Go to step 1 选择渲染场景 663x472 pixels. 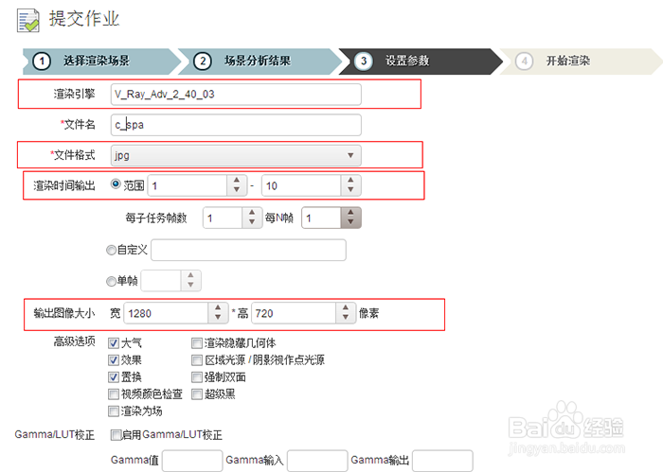(x=101, y=61)
